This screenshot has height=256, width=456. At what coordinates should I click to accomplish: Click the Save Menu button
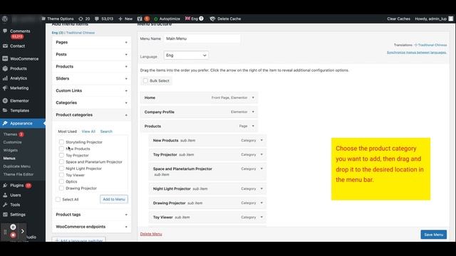[x=434, y=235]
